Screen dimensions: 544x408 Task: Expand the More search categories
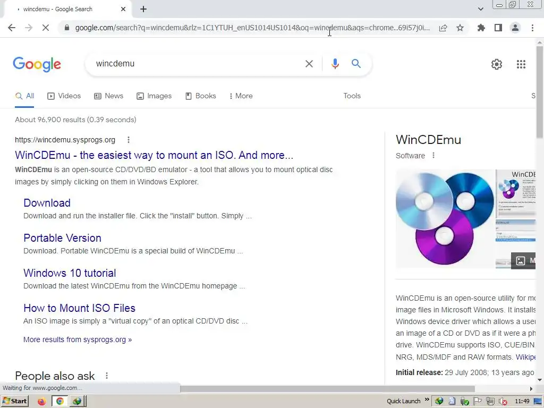241,96
